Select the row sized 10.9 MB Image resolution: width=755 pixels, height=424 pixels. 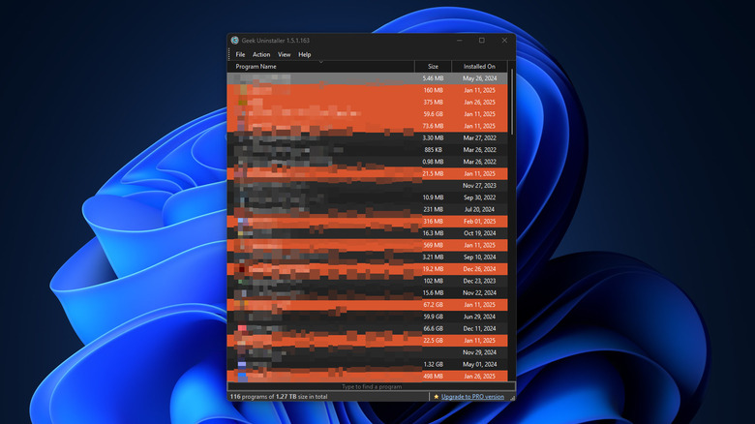(368, 197)
